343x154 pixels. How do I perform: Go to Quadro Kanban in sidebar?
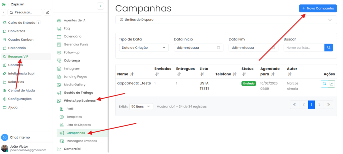tap(21, 39)
